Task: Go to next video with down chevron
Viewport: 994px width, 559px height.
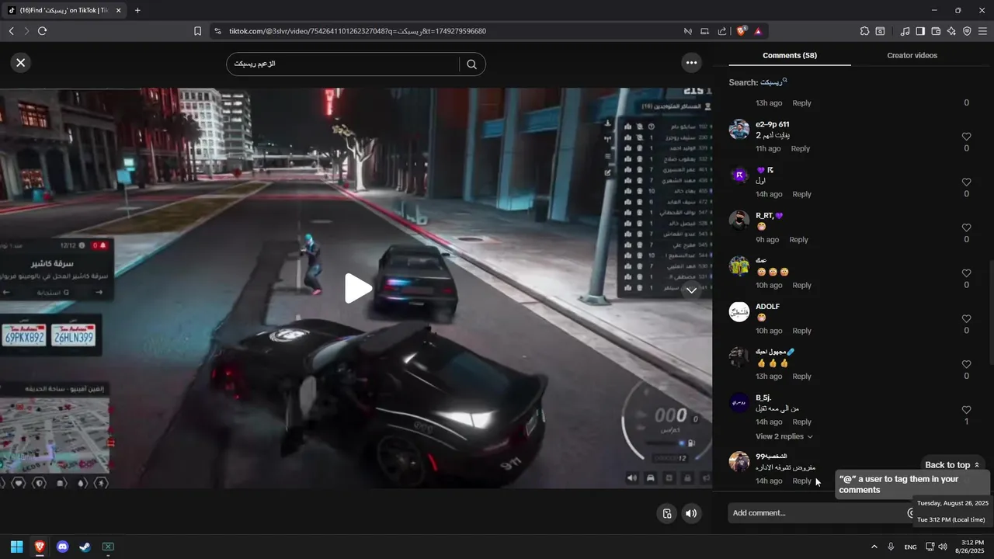Action: tap(691, 290)
